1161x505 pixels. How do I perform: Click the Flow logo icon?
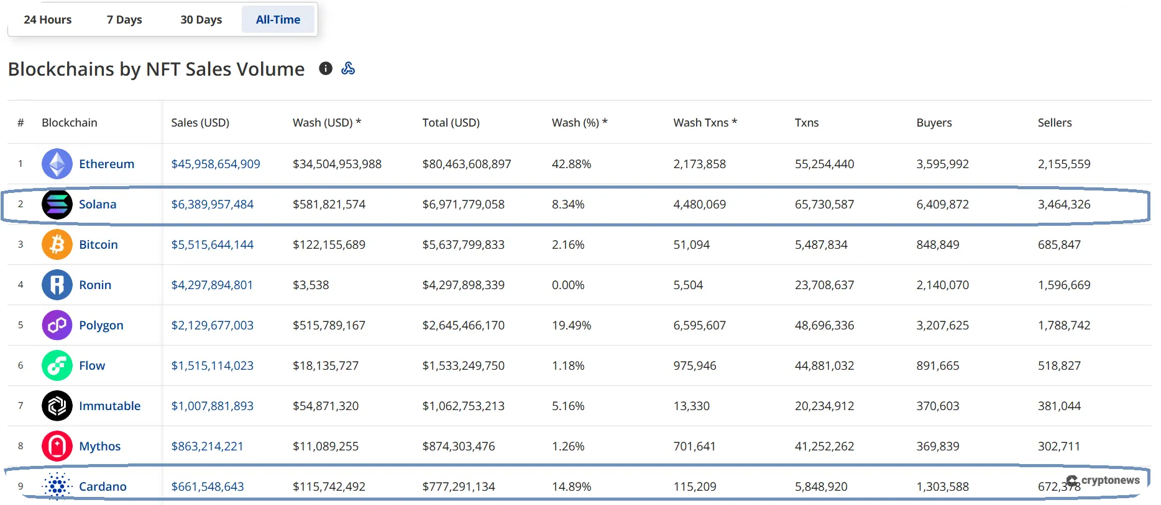pyautogui.click(x=57, y=366)
